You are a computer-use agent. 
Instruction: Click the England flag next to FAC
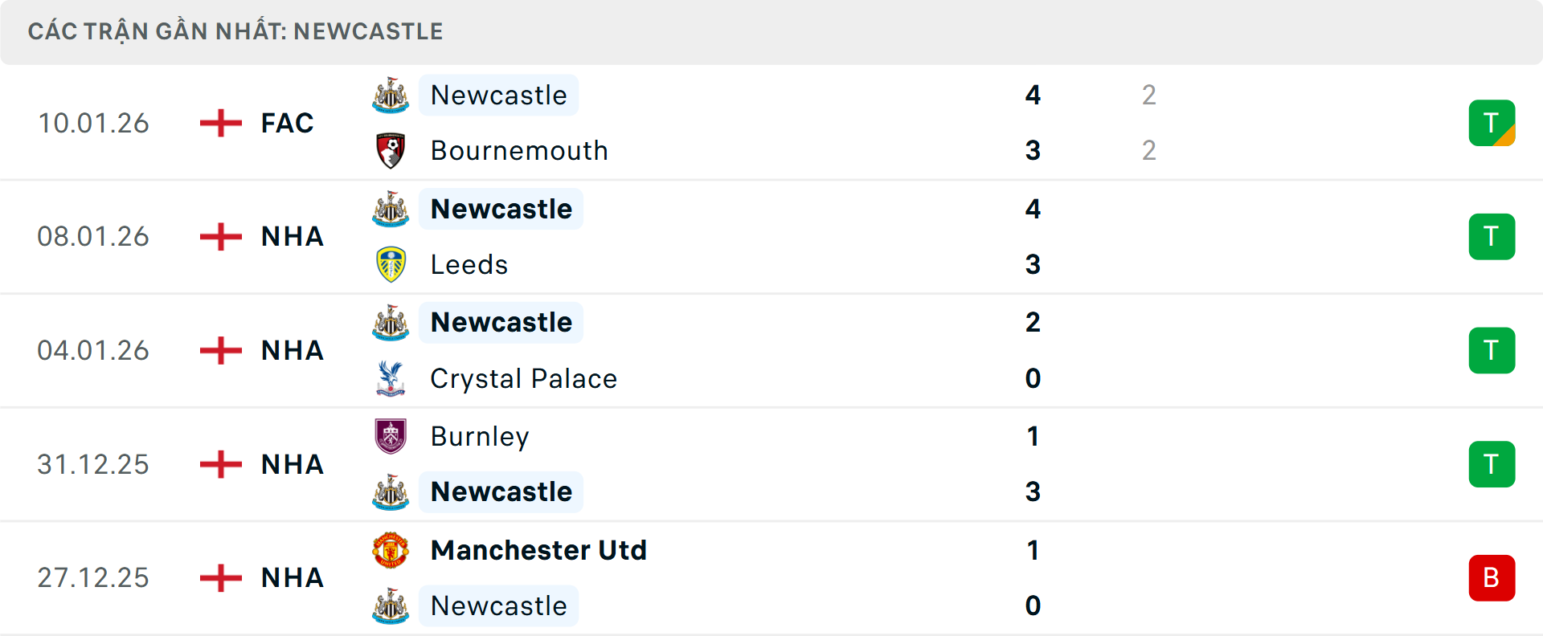[x=219, y=123]
